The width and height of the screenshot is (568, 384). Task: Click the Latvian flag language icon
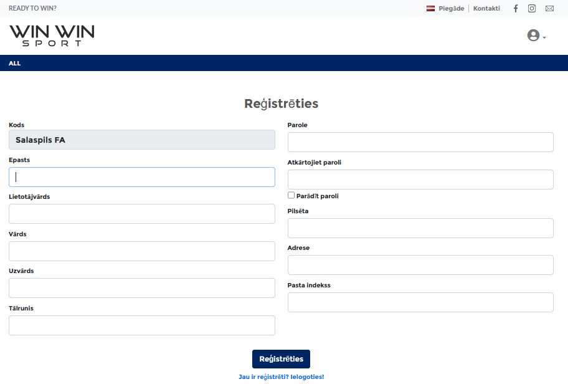click(x=430, y=8)
